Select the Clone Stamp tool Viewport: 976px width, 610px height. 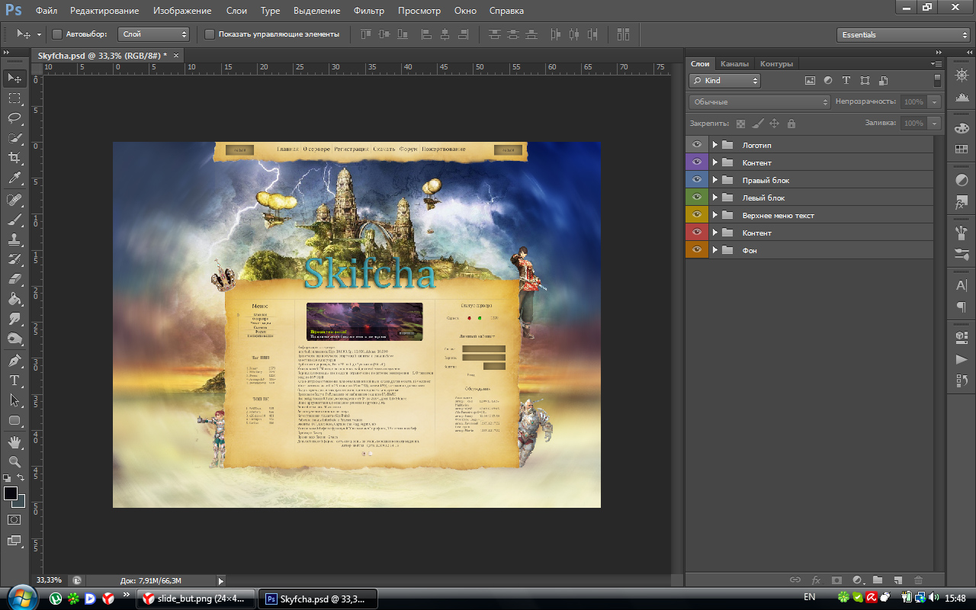point(14,239)
